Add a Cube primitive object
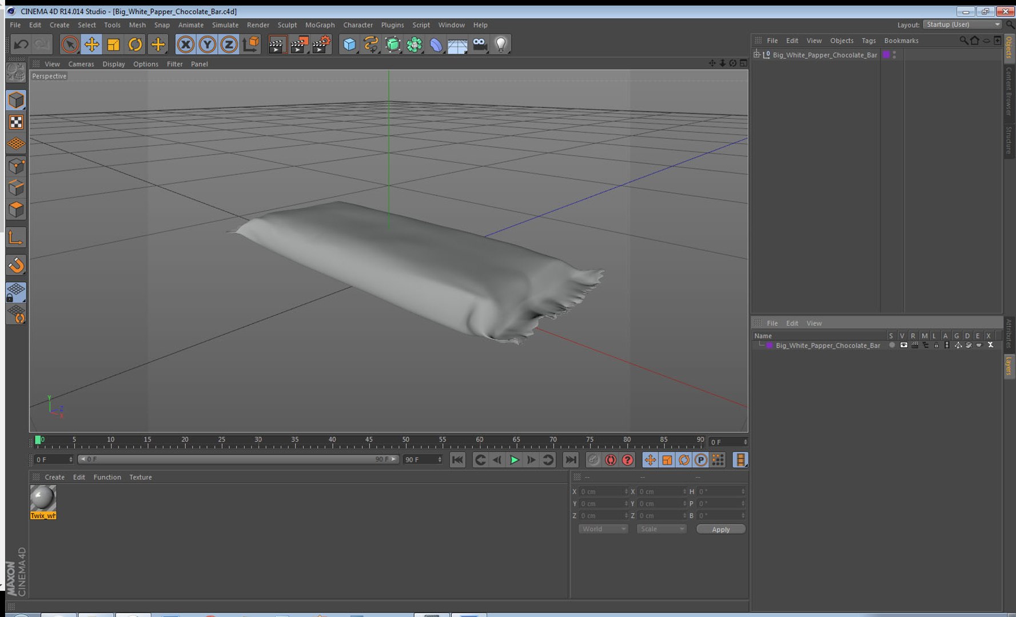1016x617 pixels. [x=349, y=45]
